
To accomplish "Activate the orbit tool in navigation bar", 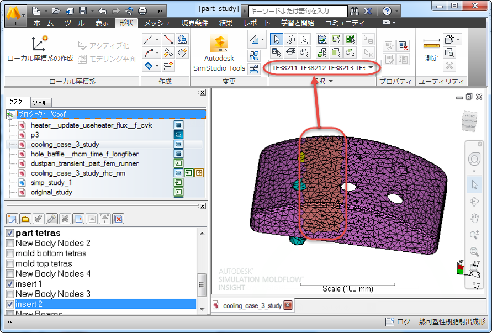I will (474, 201).
